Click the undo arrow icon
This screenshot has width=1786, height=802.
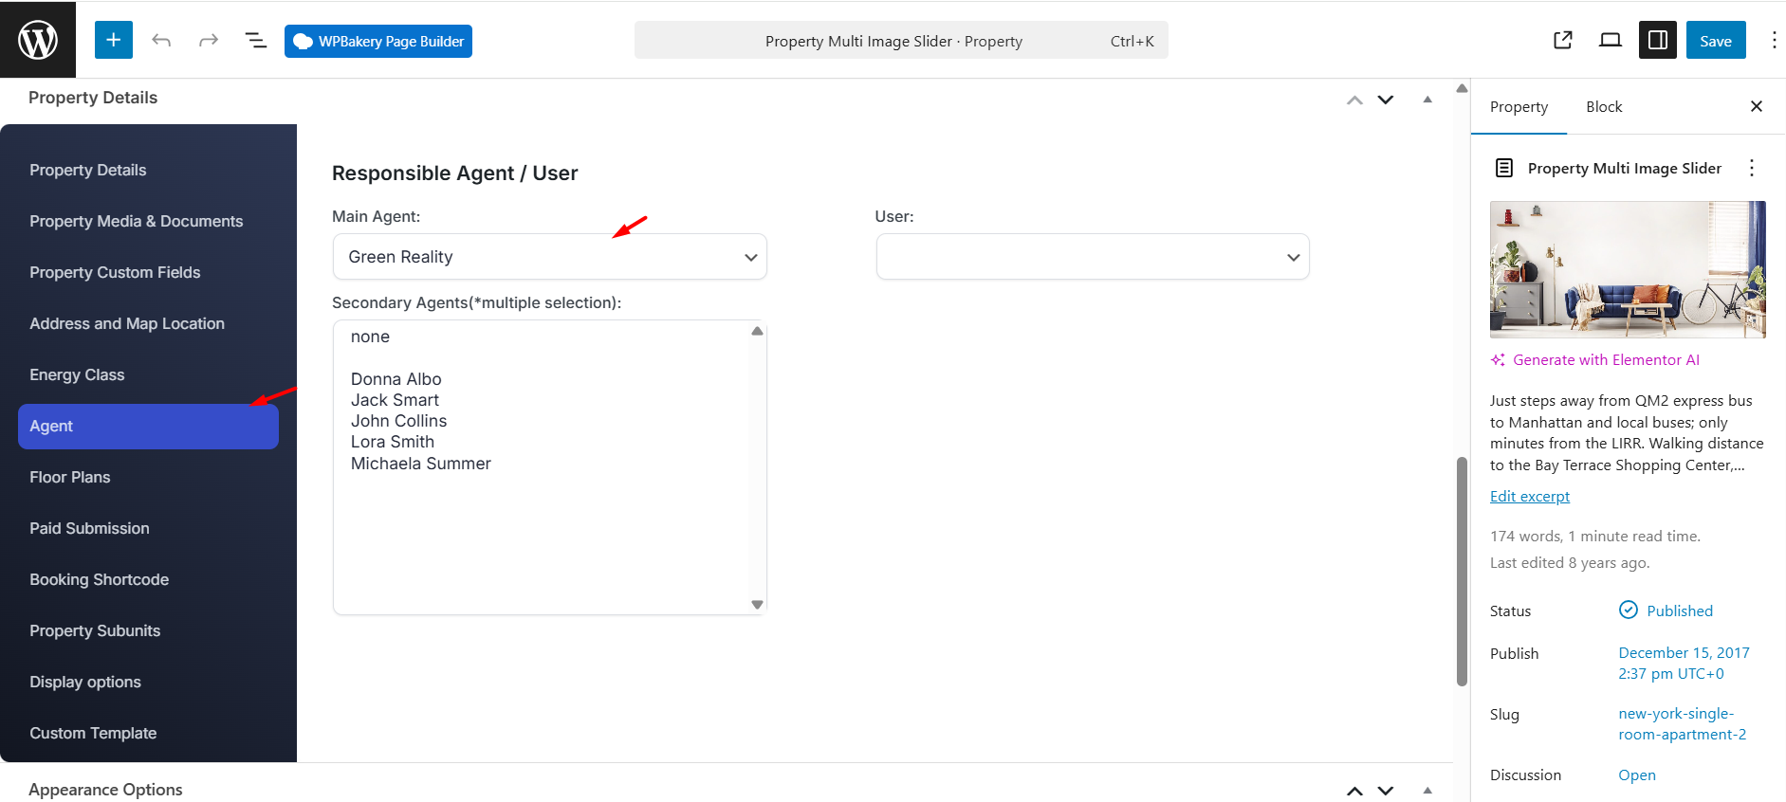pyautogui.click(x=161, y=40)
